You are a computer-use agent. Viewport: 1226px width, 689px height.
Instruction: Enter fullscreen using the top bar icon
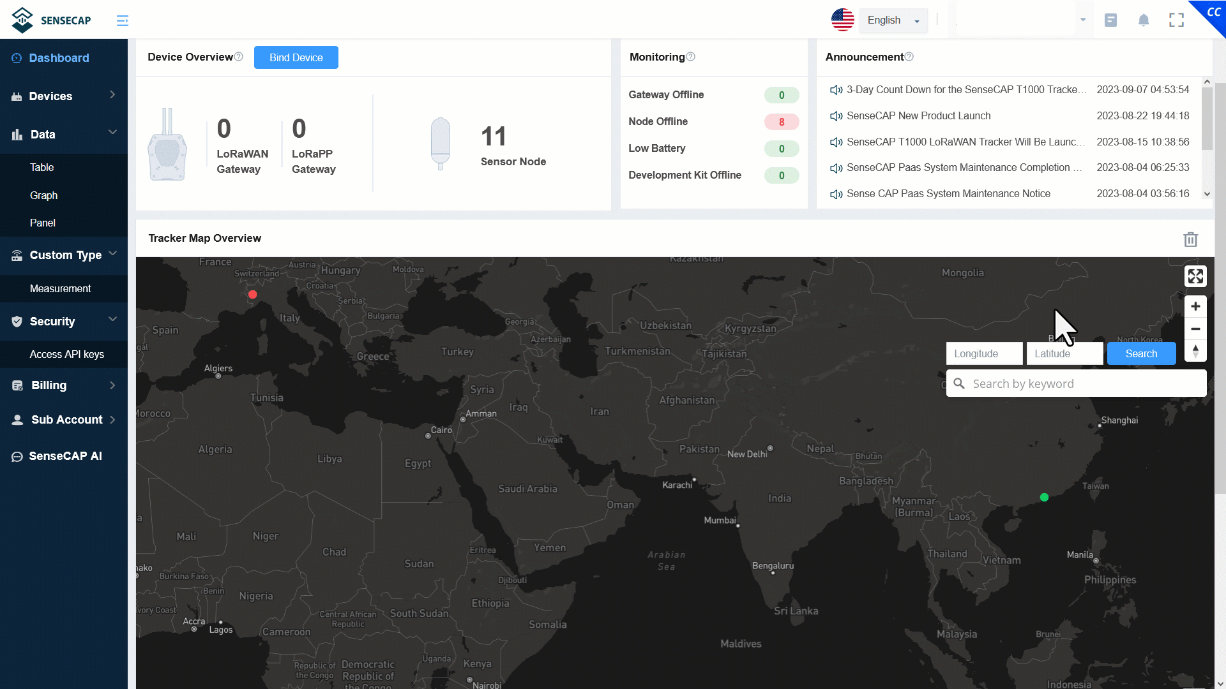coord(1176,20)
